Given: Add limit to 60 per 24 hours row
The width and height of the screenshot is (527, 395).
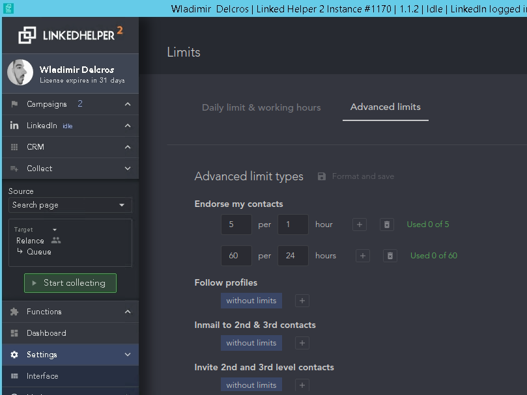Looking at the screenshot, I should pyautogui.click(x=363, y=256).
